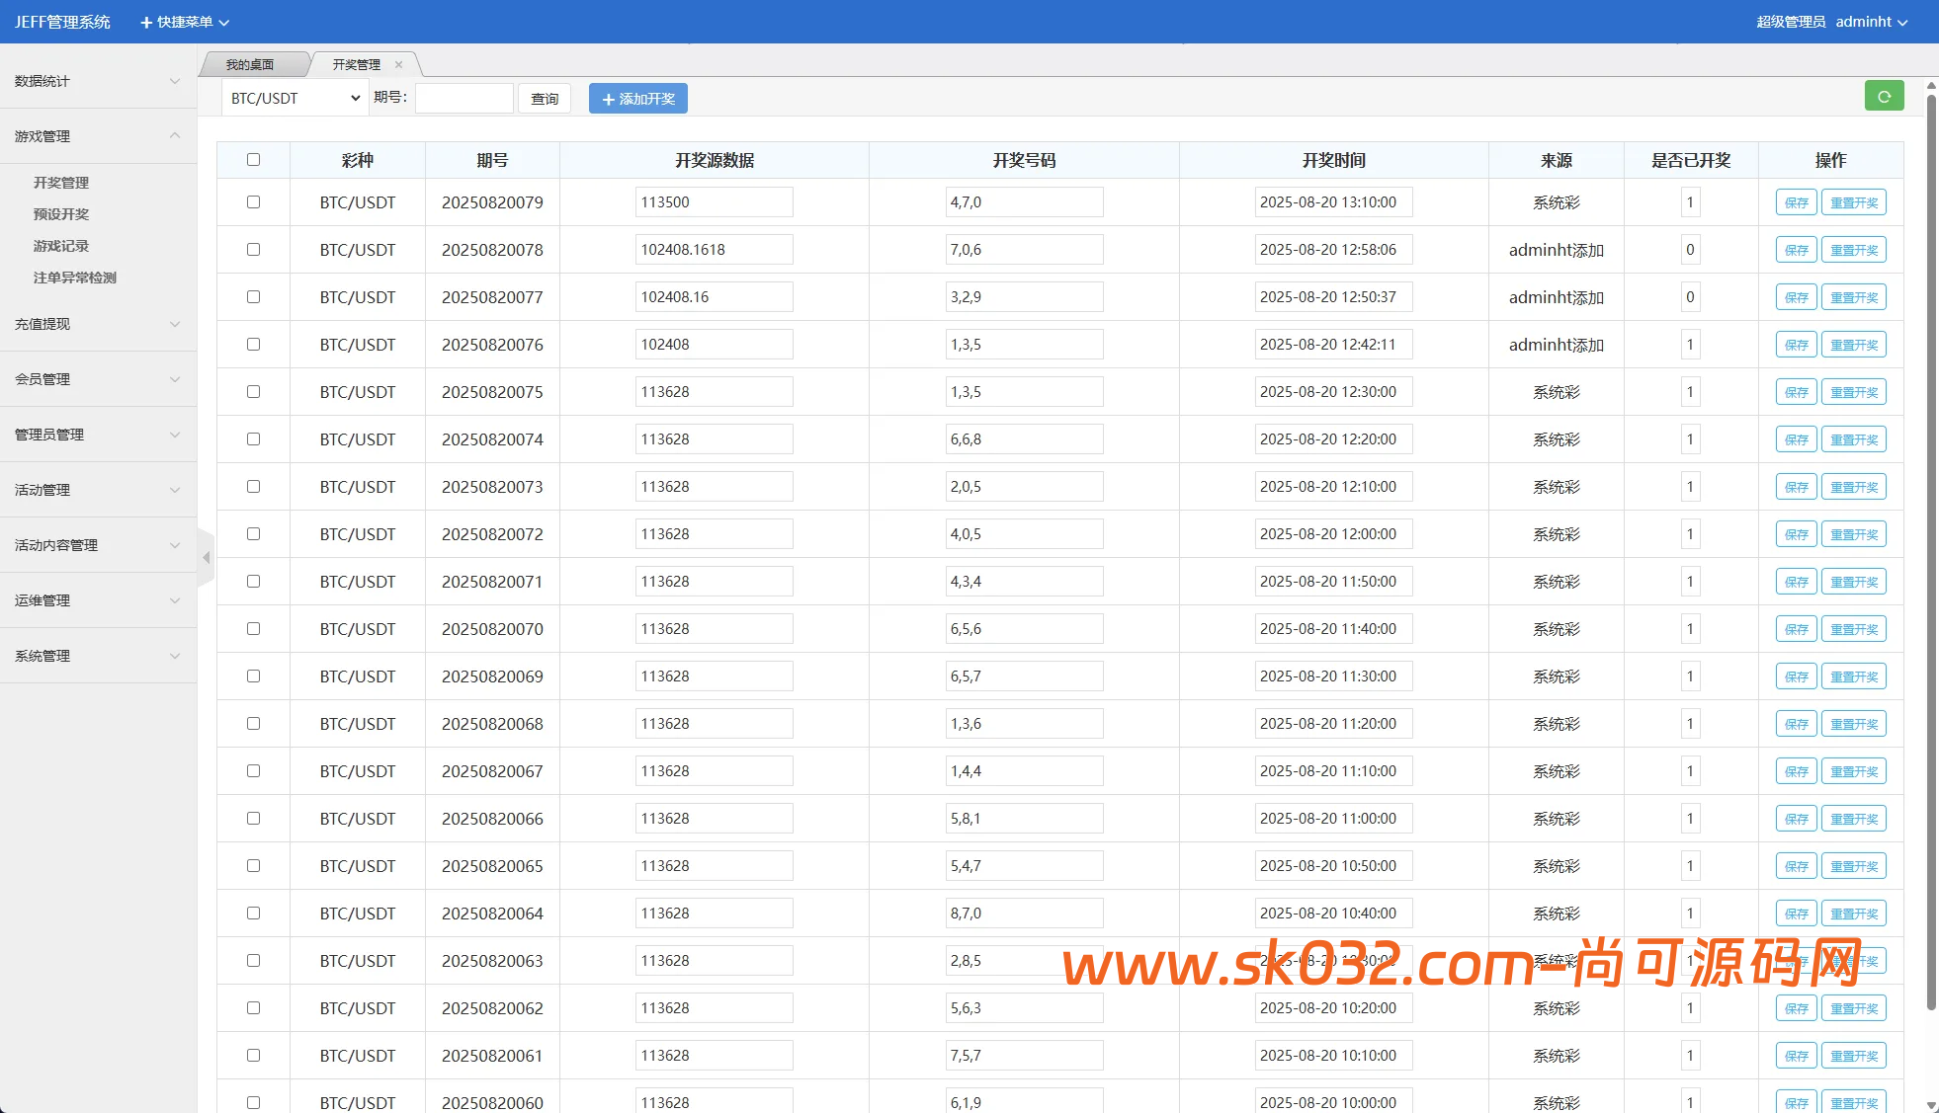Viewport: 1939px width, 1113px height.
Task: Click the 查询 search button
Action: coord(545,99)
